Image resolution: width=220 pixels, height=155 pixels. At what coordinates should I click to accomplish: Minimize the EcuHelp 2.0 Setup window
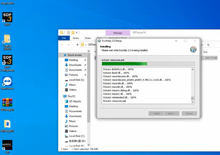[176, 41]
